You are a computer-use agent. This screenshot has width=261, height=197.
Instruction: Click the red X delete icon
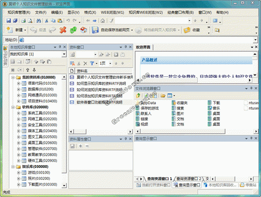[x=63, y=30]
